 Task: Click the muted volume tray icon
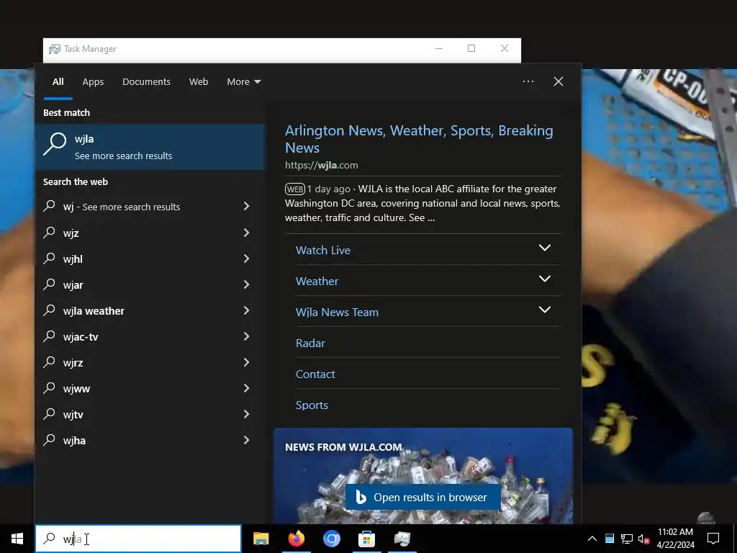tap(644, 539)
